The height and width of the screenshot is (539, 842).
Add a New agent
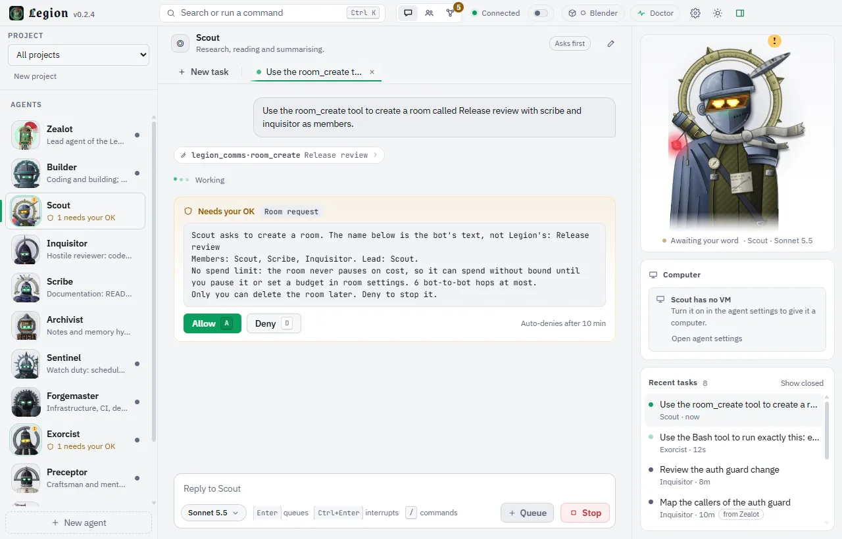[x=79, y=523]
